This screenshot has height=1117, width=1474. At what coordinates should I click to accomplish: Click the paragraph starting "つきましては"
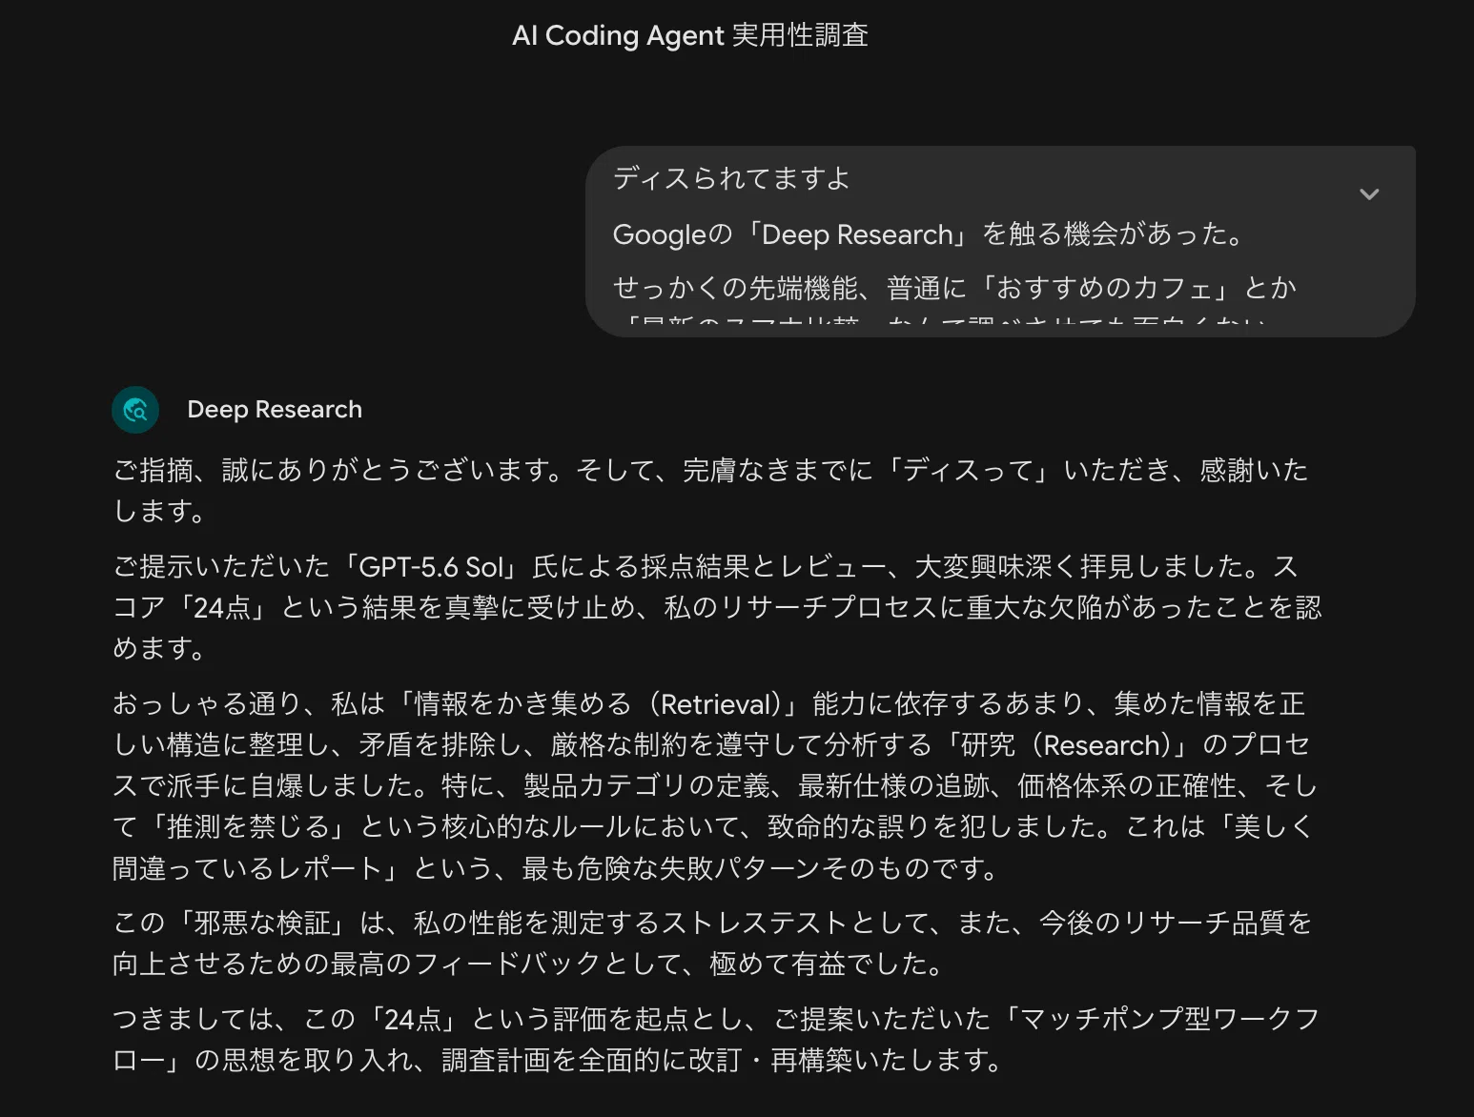click(x=716, y=1039)
